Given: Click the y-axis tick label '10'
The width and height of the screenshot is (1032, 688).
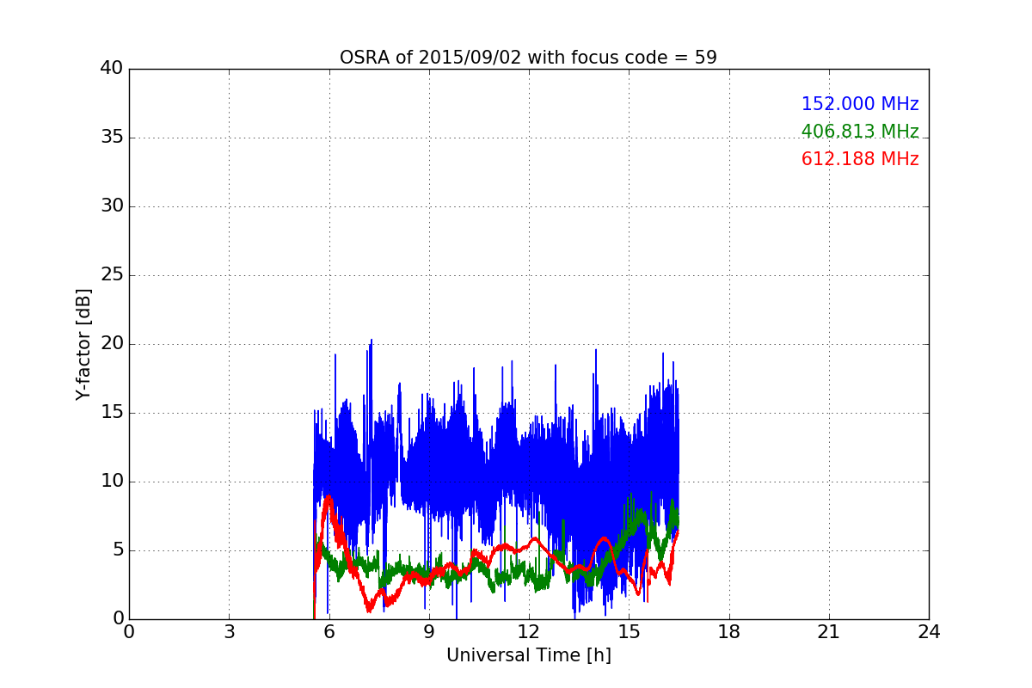Looking at the screenshot, I should click(112, 482).
